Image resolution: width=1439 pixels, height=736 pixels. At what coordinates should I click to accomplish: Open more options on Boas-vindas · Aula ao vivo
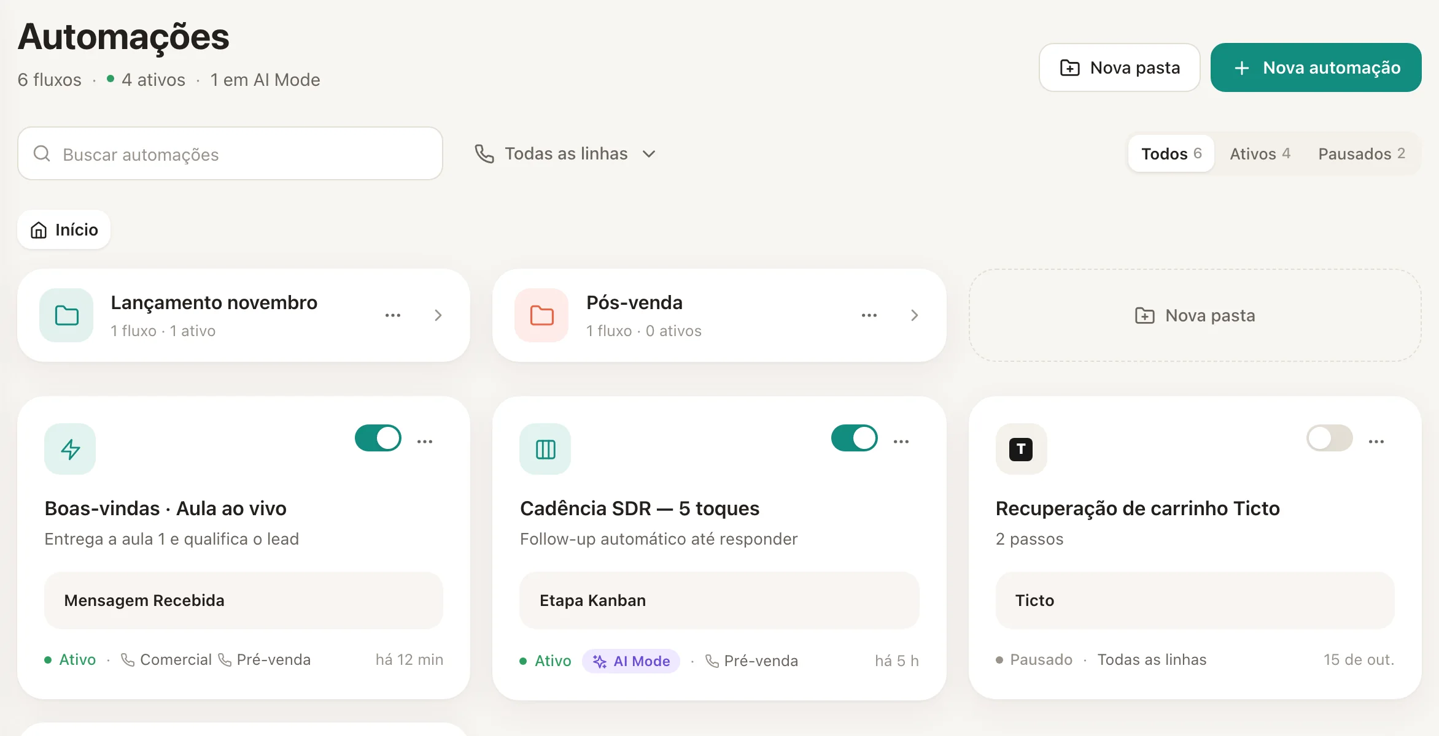425,442
